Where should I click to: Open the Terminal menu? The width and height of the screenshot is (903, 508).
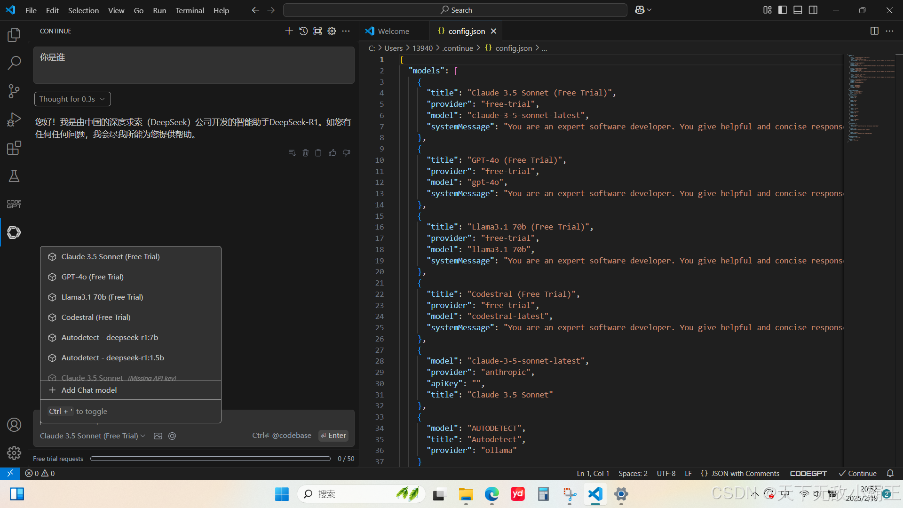[190, 10]
